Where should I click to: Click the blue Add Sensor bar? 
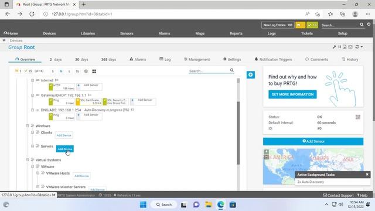(313, 141)
